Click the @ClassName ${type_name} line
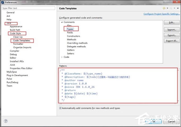 click(83, 74)
